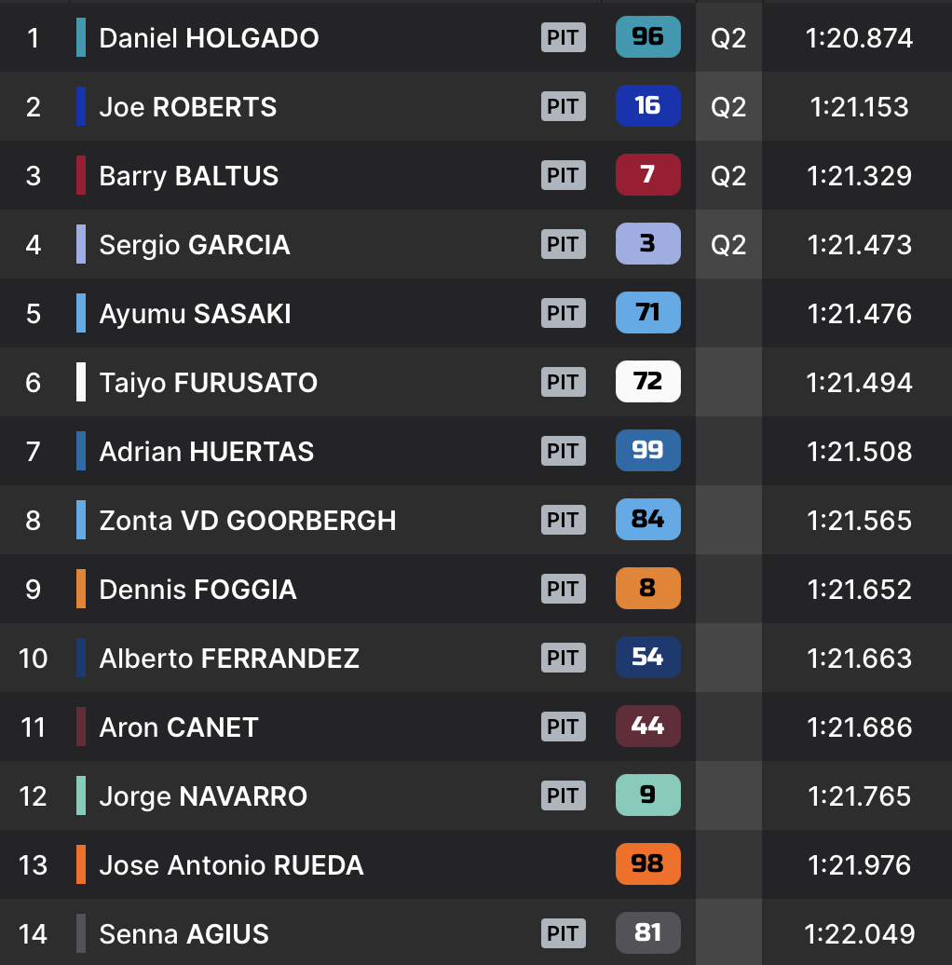Click the Q2 label in Garcia's row
952x965 pixels.
[x=728, y=245]
